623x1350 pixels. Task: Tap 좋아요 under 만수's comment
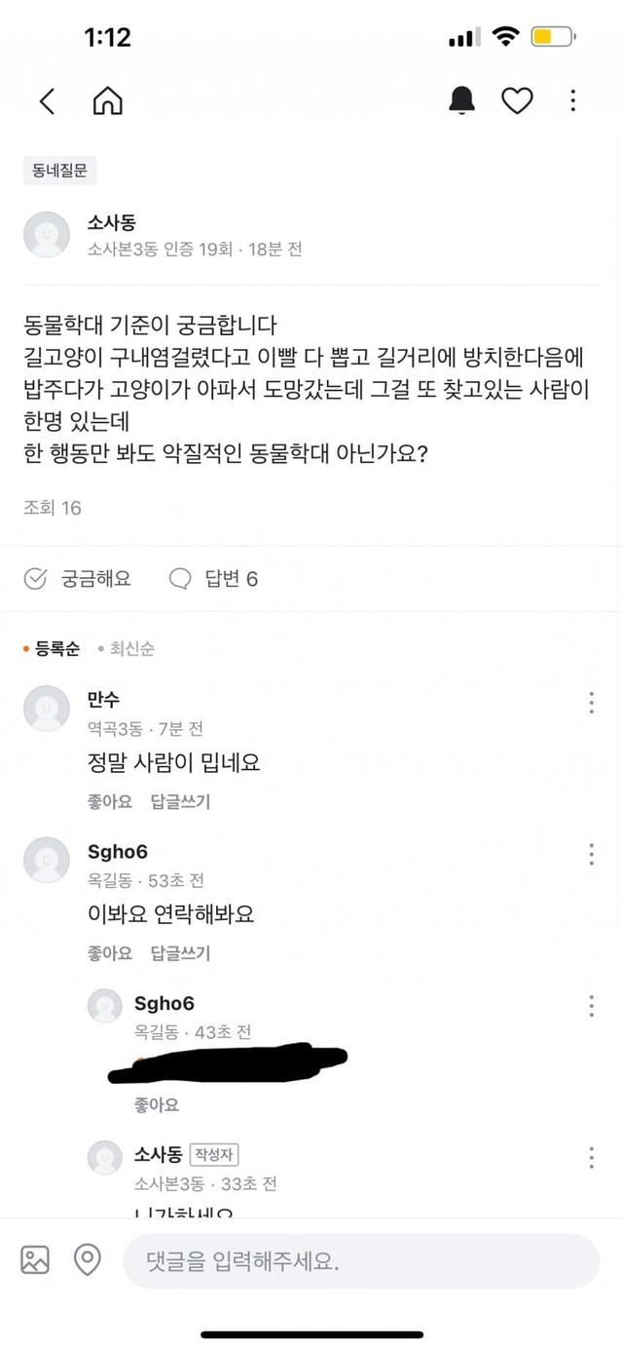109,802
